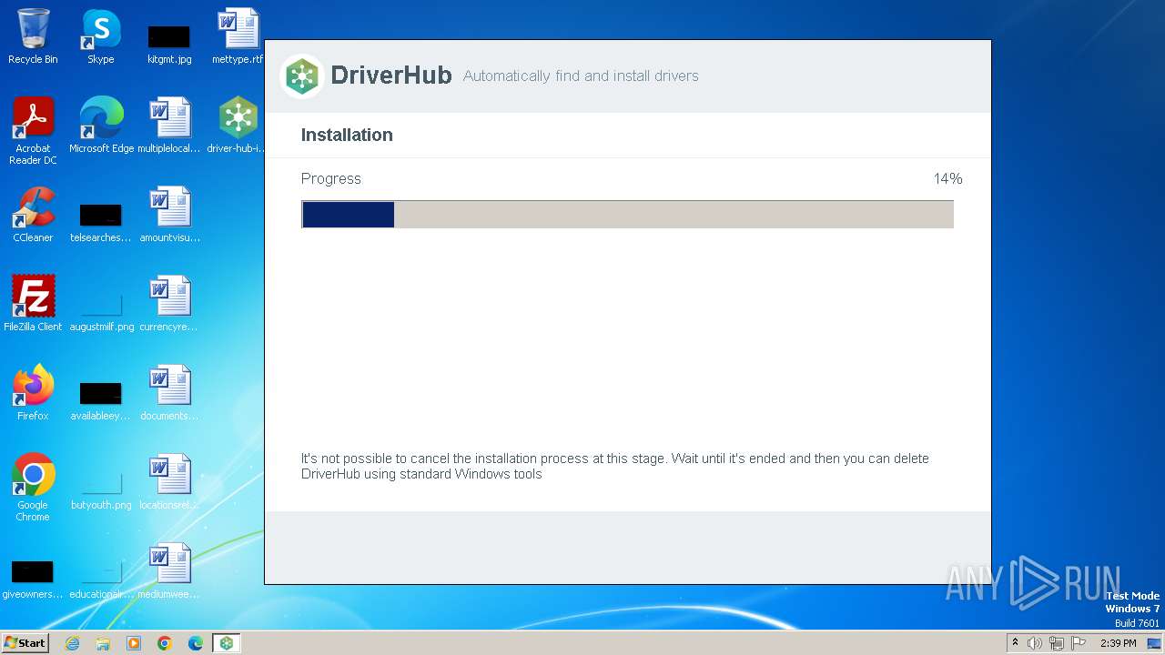The width and height of the screenshot is (1165, 655).
Task: Open the network tray icon
Action: coord(1057,643)
